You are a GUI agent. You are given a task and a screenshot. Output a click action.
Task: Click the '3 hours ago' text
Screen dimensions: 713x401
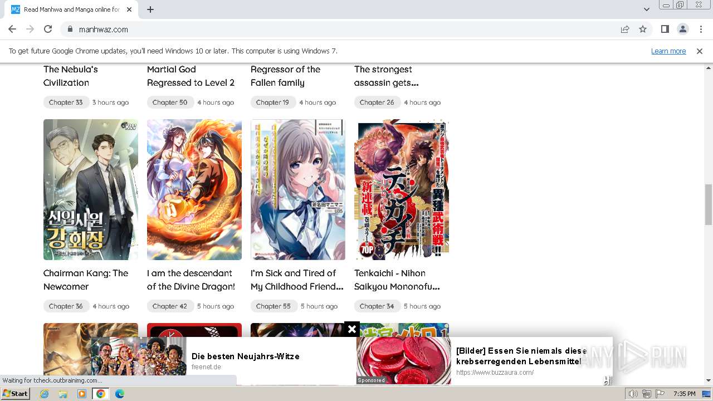pyautogui.click(x=110, y=102)
